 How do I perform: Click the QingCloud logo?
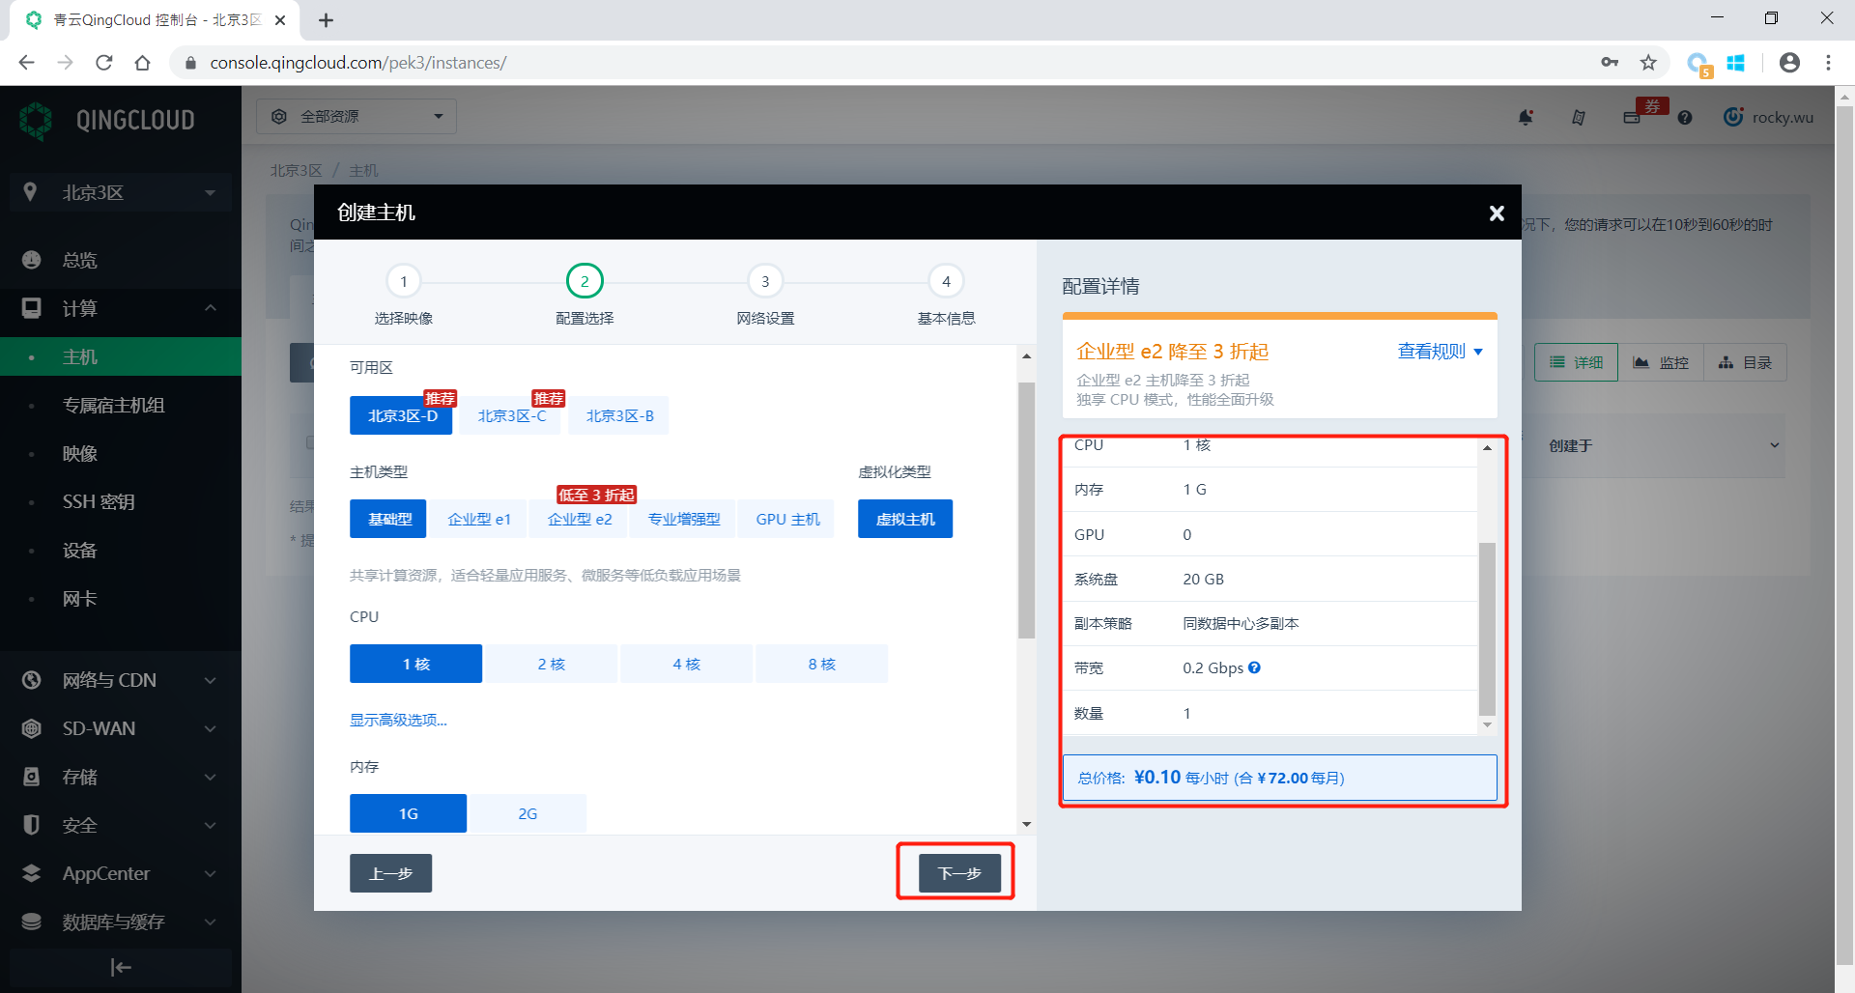point(107,120)
